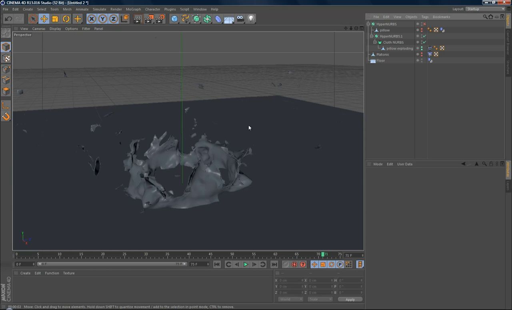Toggle Cloth NURBS green checkmark
Viewport: 512px width, 310px height.
point(424,42)
